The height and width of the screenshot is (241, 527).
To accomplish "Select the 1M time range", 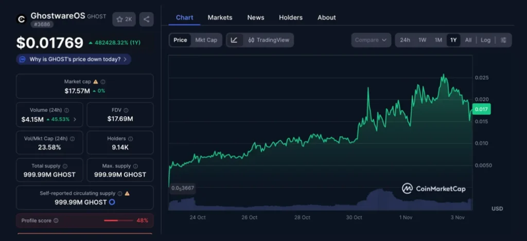I will [x=438, y=40].
